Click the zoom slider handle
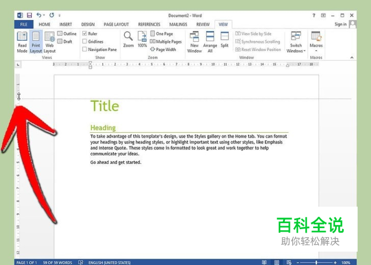This screenshot has width=371, height=265. point(316,262)
